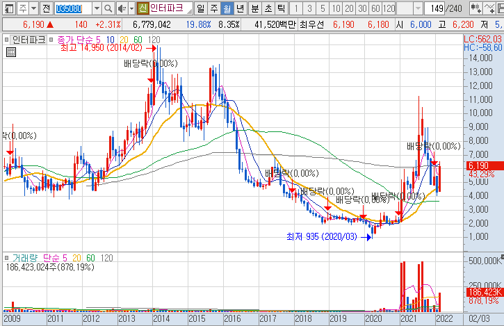Open the 주 market type dropdown arrow
Screen dimensions: 504x326
(x=34, y=8)
